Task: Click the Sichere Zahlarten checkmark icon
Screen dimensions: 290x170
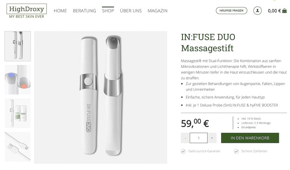Action: tap(236, 151)
